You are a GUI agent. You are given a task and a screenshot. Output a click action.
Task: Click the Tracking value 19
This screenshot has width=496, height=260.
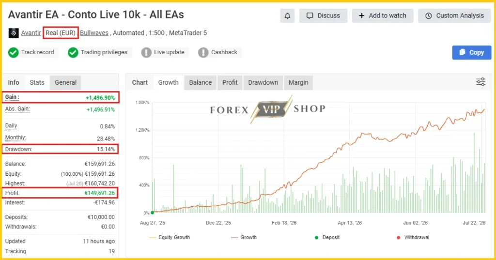tap(112, 251)
